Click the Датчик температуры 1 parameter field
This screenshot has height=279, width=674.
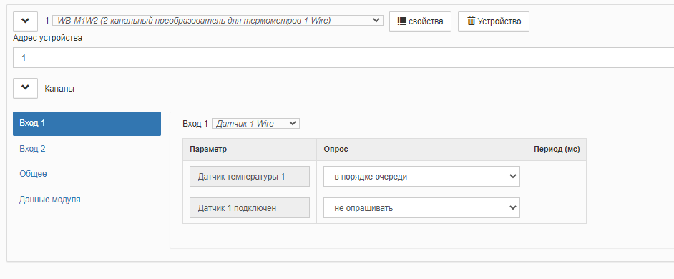coord(250,176)
